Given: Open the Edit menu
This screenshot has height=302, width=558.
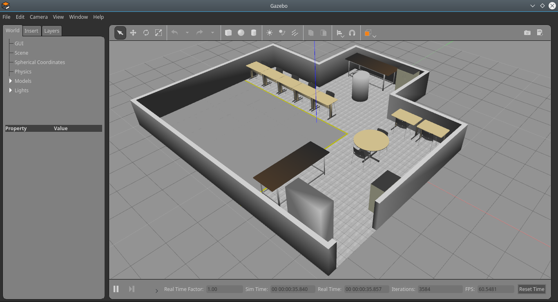Looking at the screenshot, I should pos(20,17).
